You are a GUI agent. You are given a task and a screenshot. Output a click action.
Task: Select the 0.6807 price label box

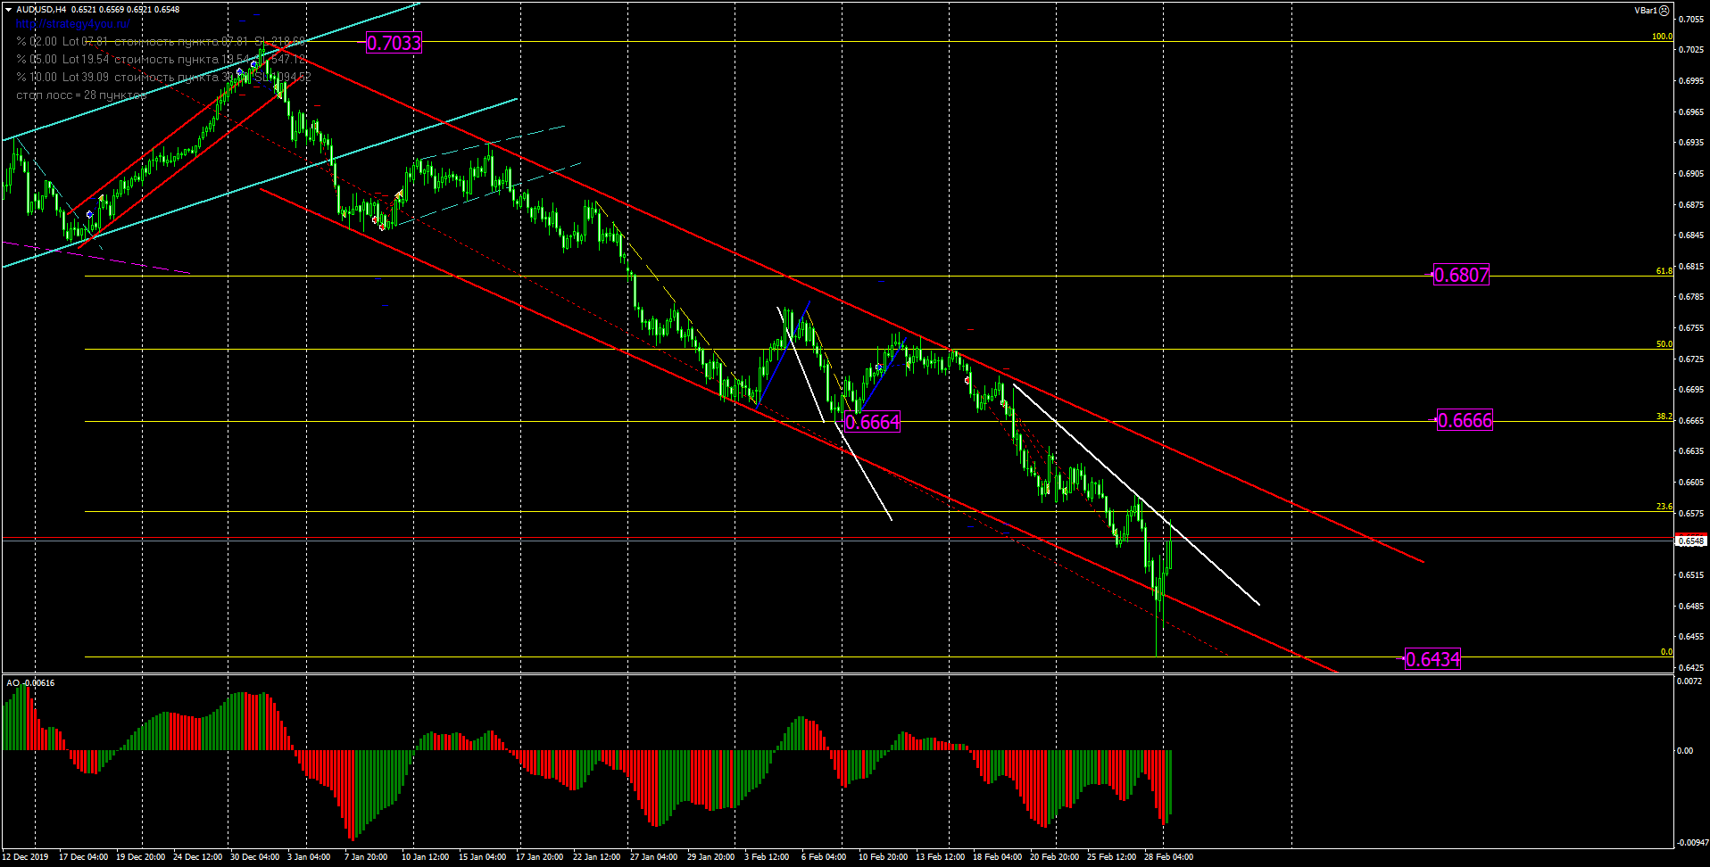[x=1461, y=275]
